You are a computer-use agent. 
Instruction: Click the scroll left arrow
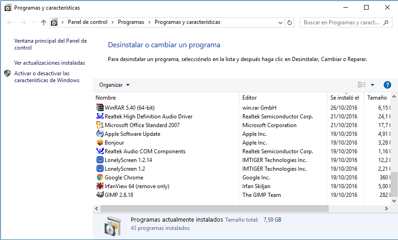(x=96, y=208)
